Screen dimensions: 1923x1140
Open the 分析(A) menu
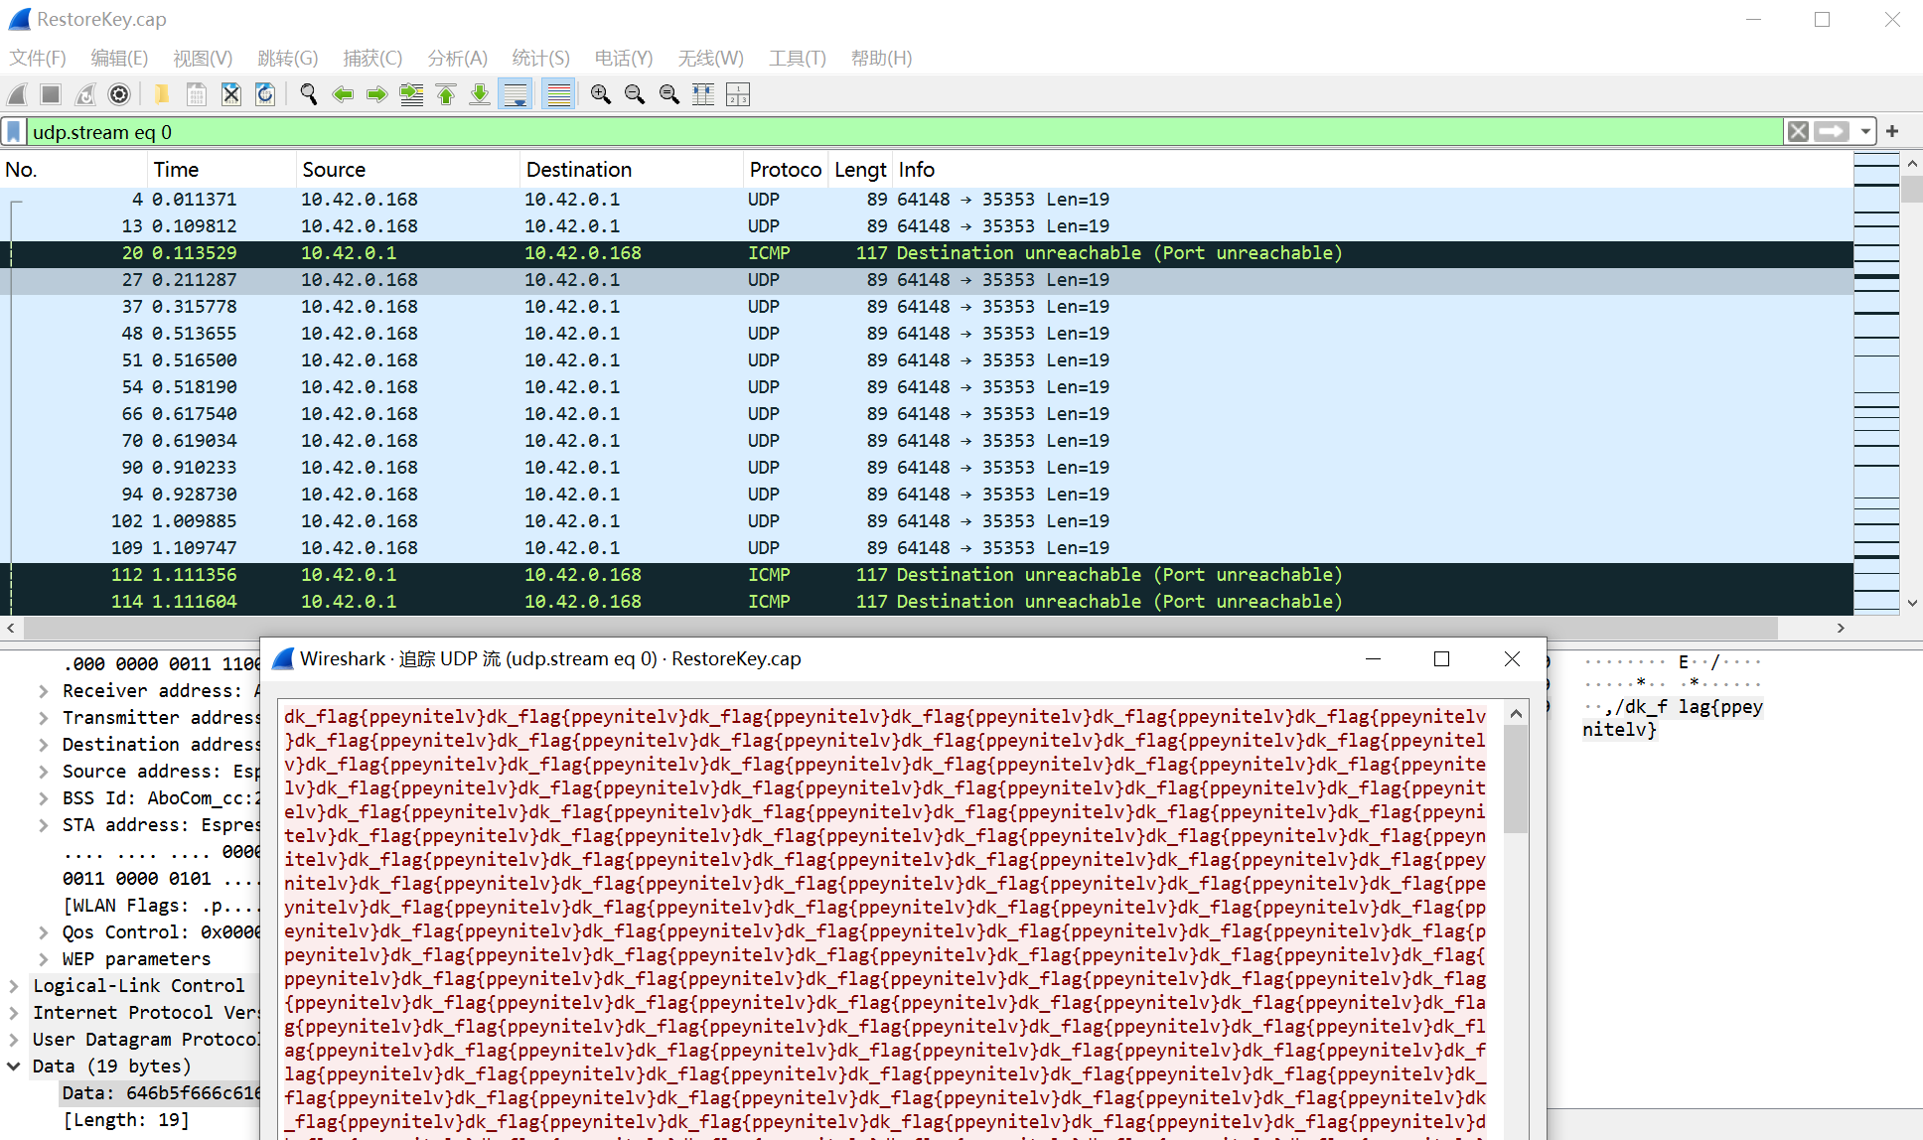click(458, 58)
